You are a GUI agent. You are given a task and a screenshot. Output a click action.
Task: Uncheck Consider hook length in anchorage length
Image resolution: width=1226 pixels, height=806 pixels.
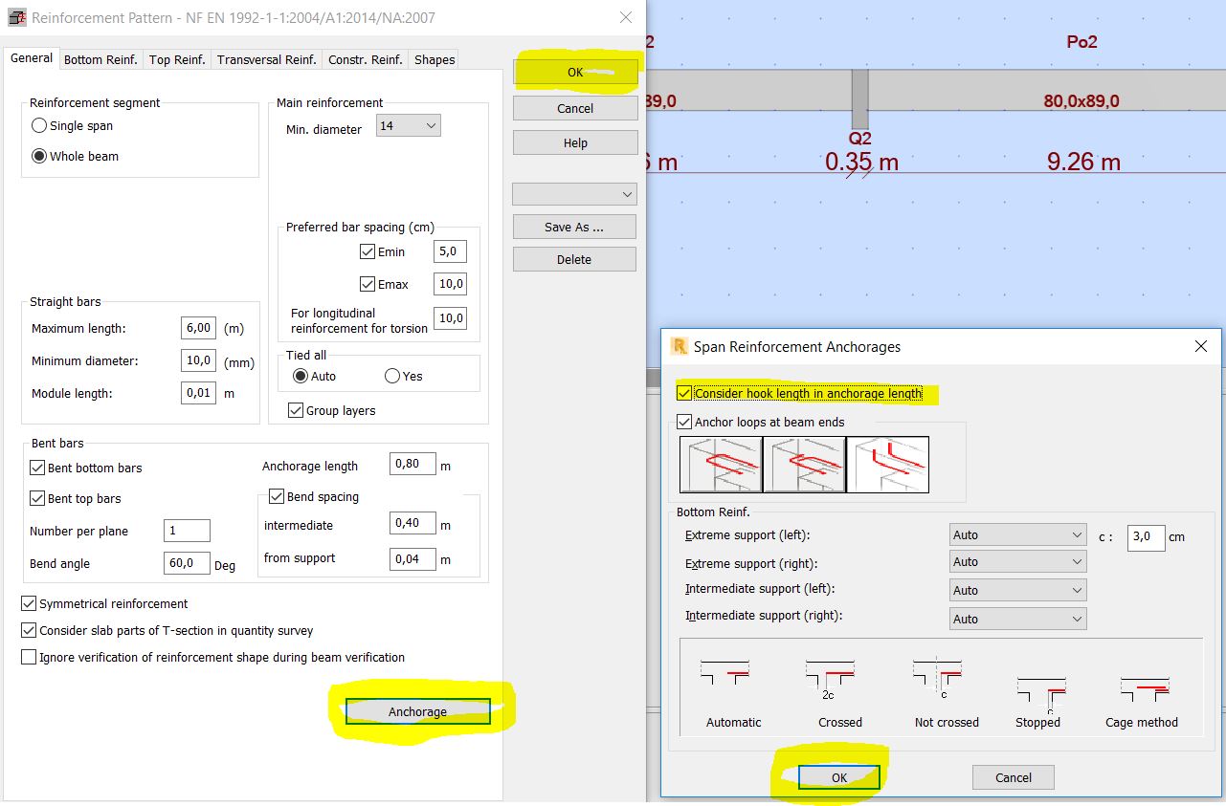coord(683,393)
